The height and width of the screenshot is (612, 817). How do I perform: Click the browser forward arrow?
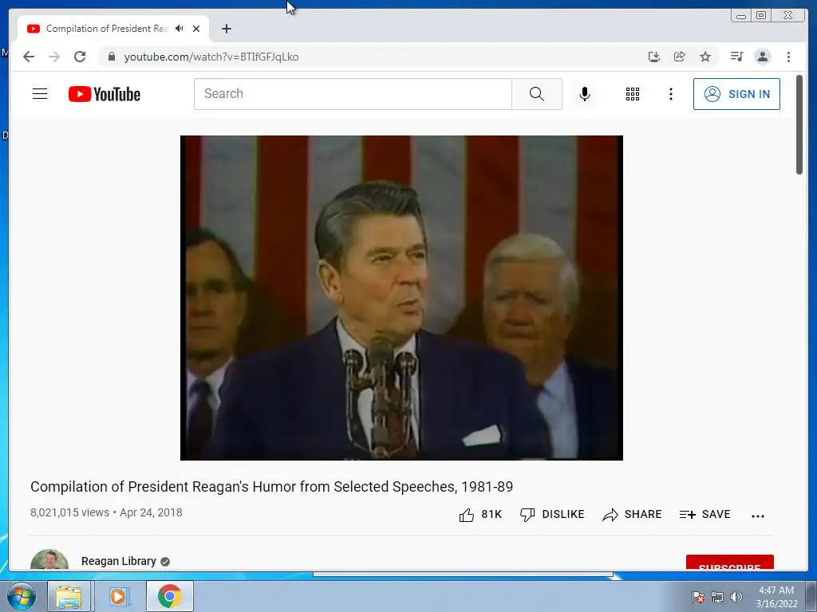click(x=54, y=57)
